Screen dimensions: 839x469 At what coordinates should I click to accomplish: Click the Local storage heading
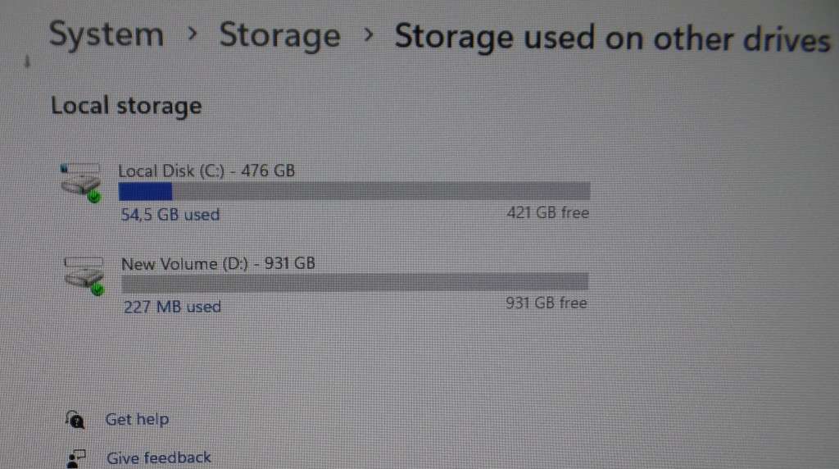click(126, 106)
